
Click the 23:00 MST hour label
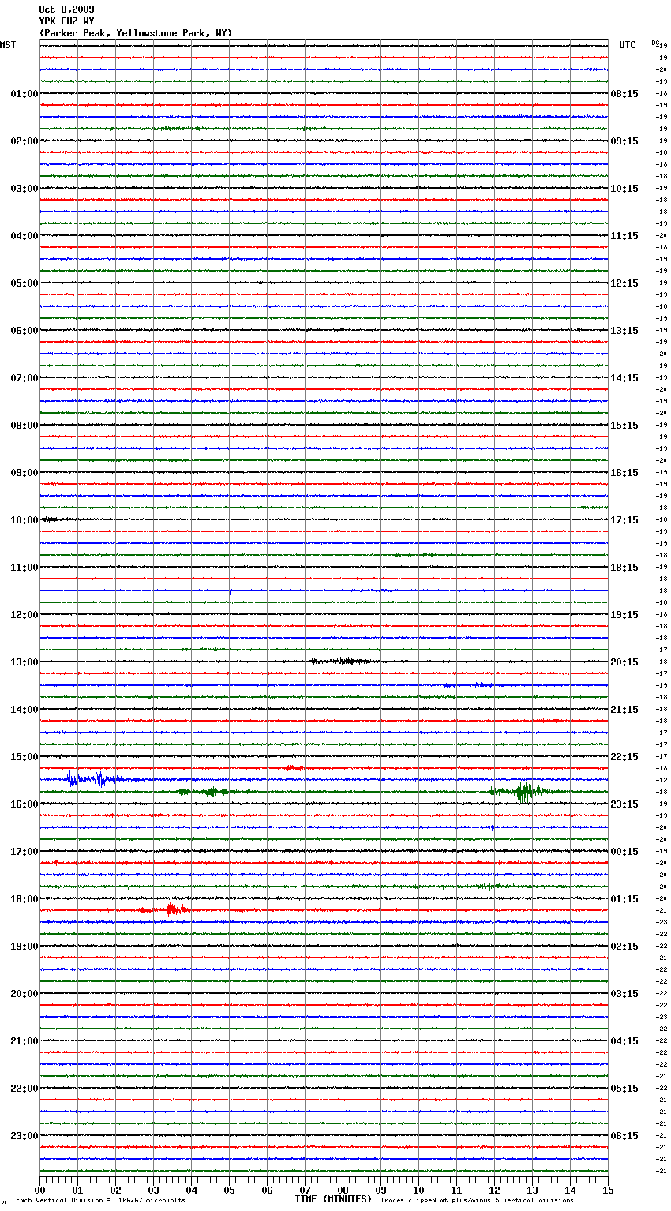click(24, 1136)
